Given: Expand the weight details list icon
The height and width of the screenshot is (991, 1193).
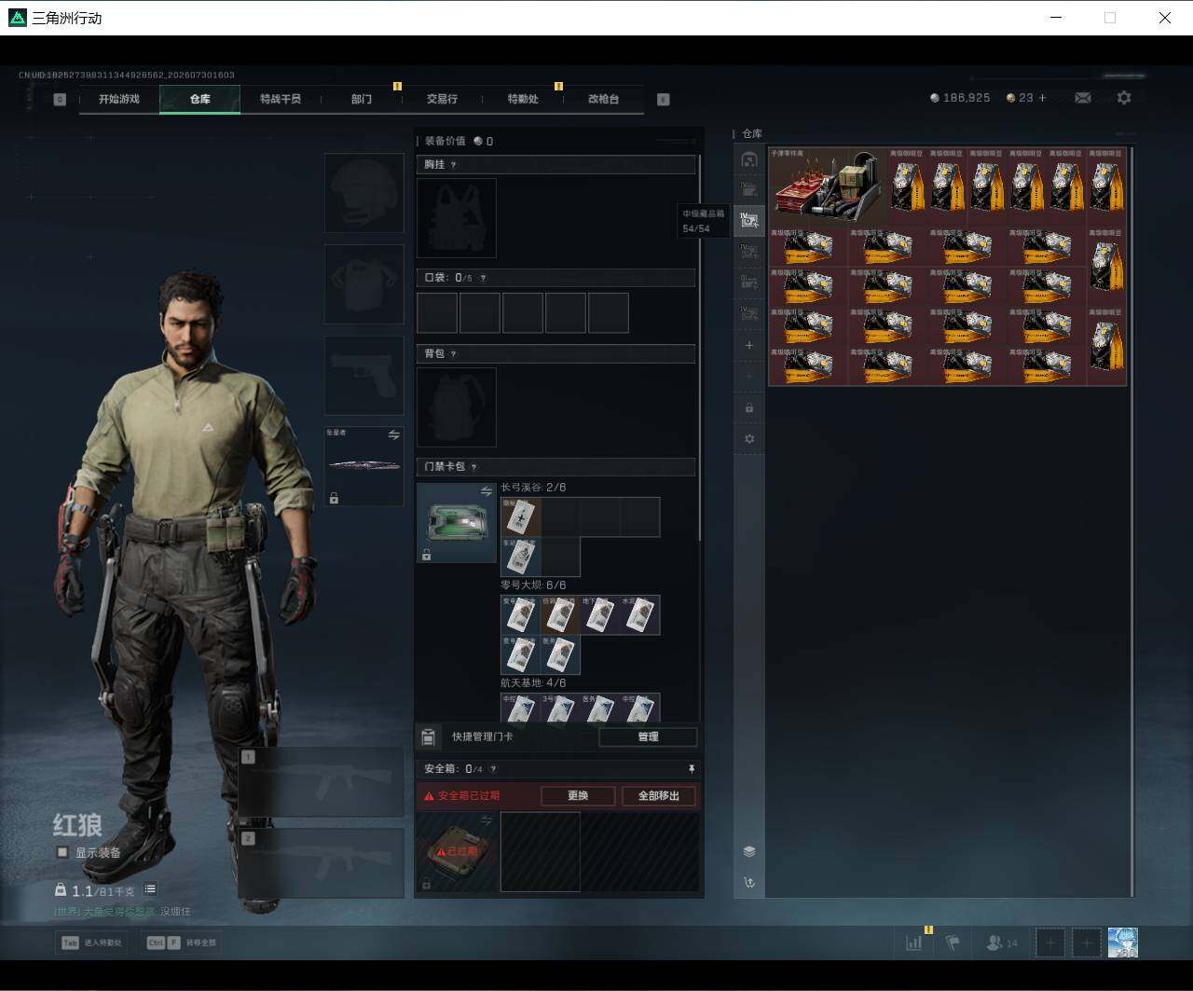Looking at the screenshot, I should 150,889.
